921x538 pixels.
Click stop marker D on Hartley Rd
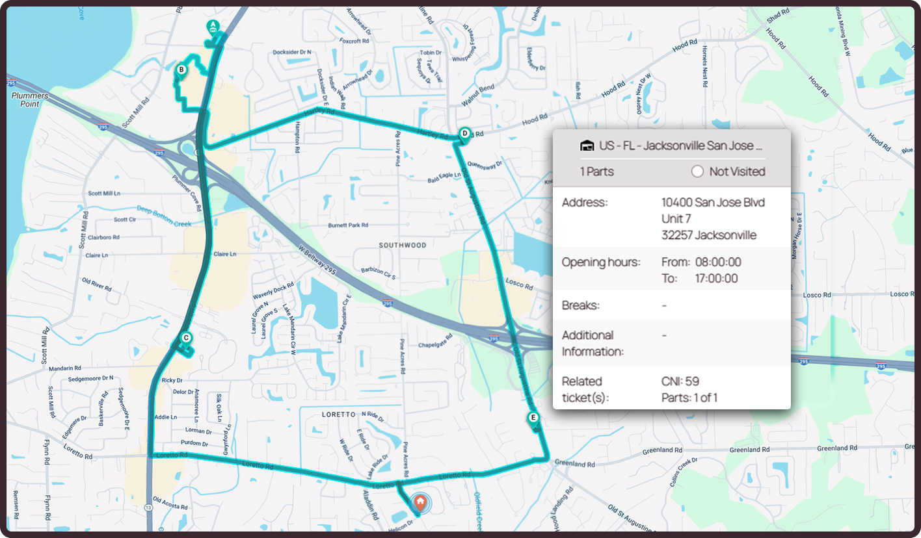pyautogui.click(x=464, y=134)
